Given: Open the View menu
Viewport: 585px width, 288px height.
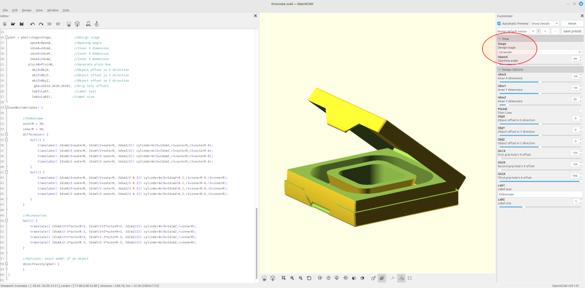Looking at the screenshot, I should click(39, 10).
